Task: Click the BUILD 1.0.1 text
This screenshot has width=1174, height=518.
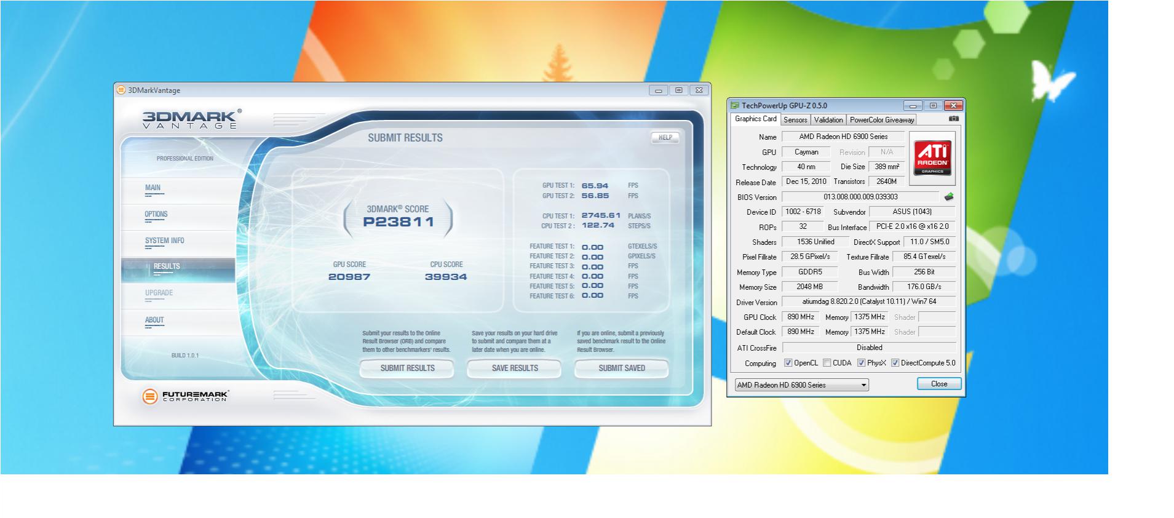Action: (184, 356)
